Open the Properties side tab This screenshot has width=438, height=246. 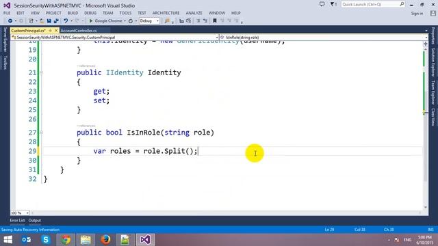(433, 36)
